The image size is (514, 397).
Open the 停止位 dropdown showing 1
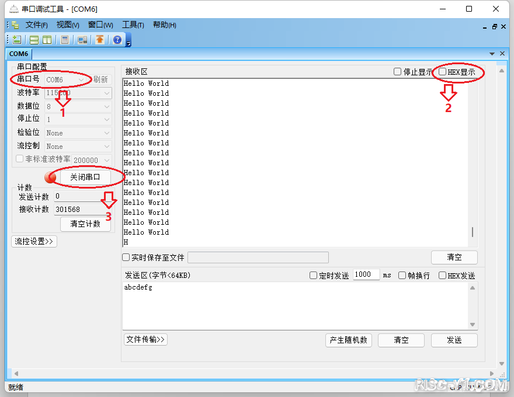[x=78, y=120]
